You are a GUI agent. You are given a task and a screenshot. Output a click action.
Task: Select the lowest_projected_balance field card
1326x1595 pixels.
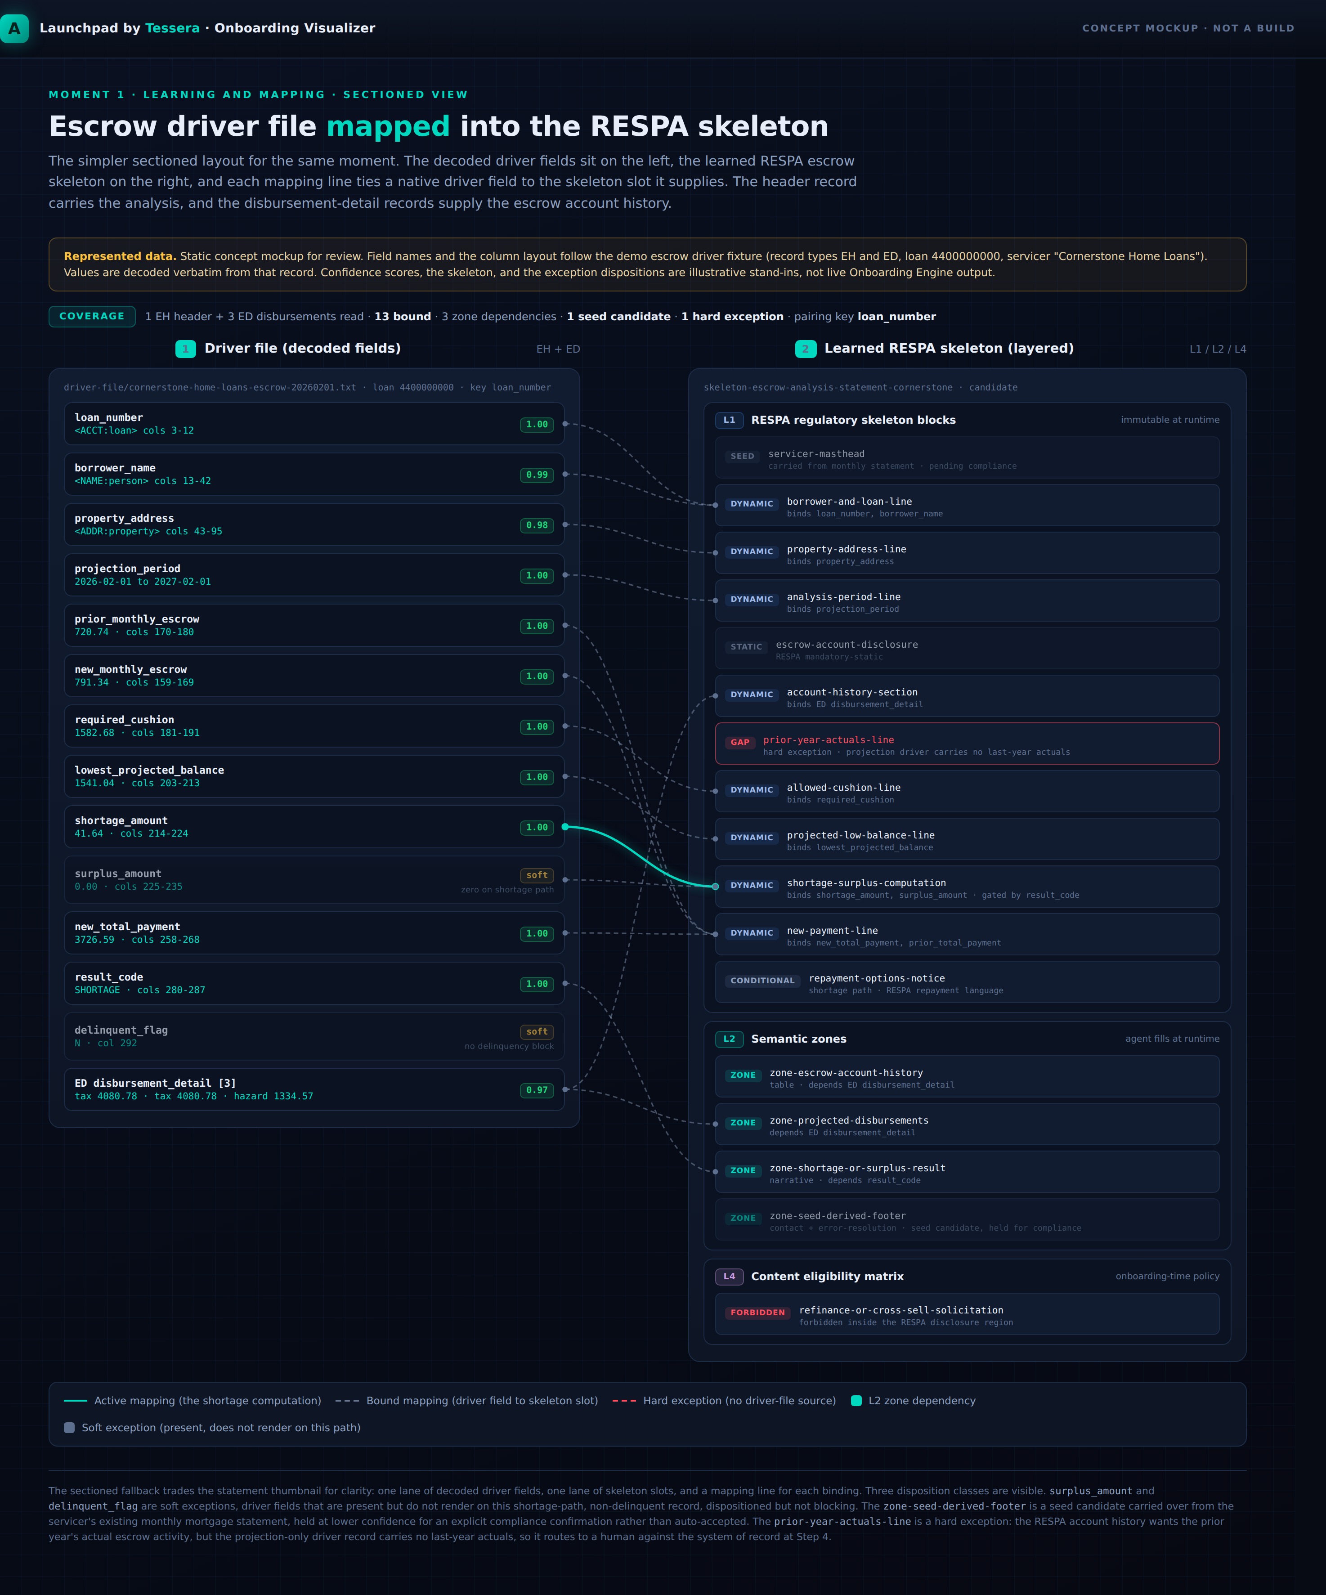click(314, 776)
